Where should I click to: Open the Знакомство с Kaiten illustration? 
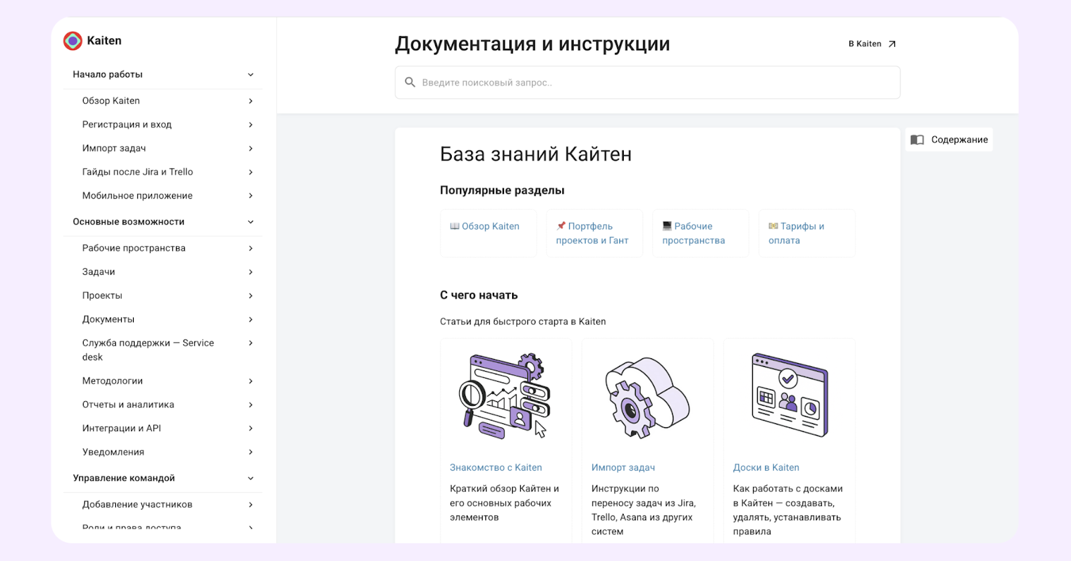click(x=506, y=397)
